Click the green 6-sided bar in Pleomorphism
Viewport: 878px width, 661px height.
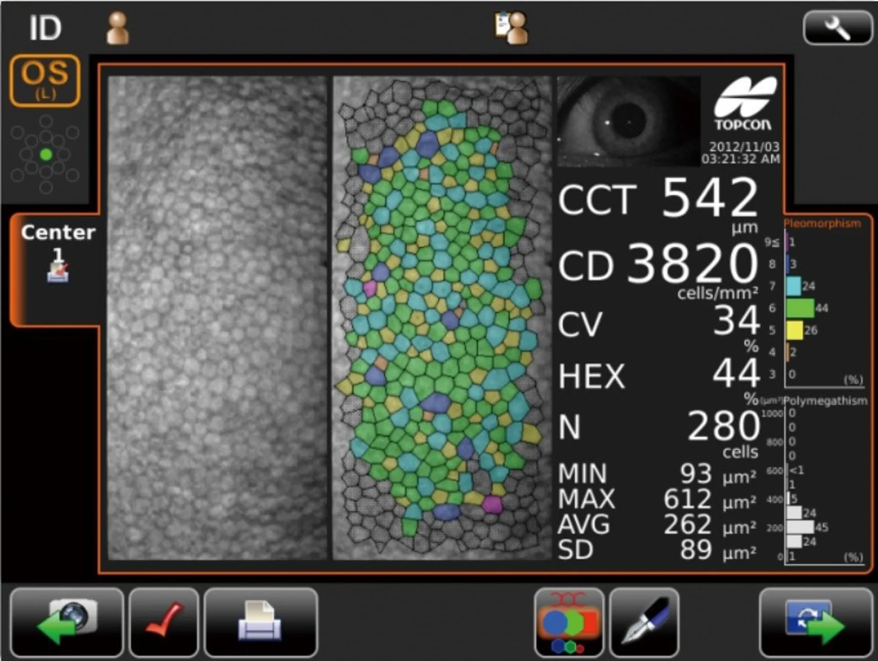click(800, 308)
